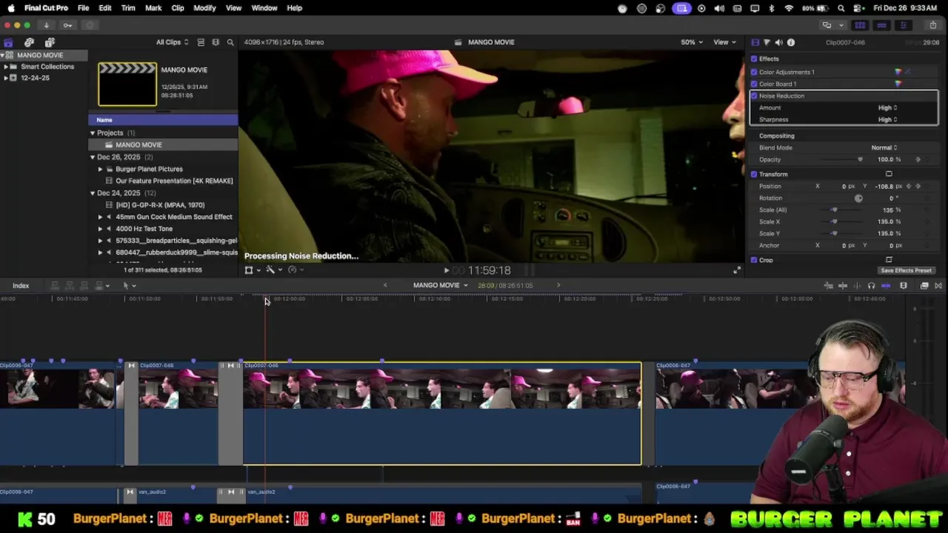Change Noise Reduction Sharpness dropdown

tap(887, 119)
